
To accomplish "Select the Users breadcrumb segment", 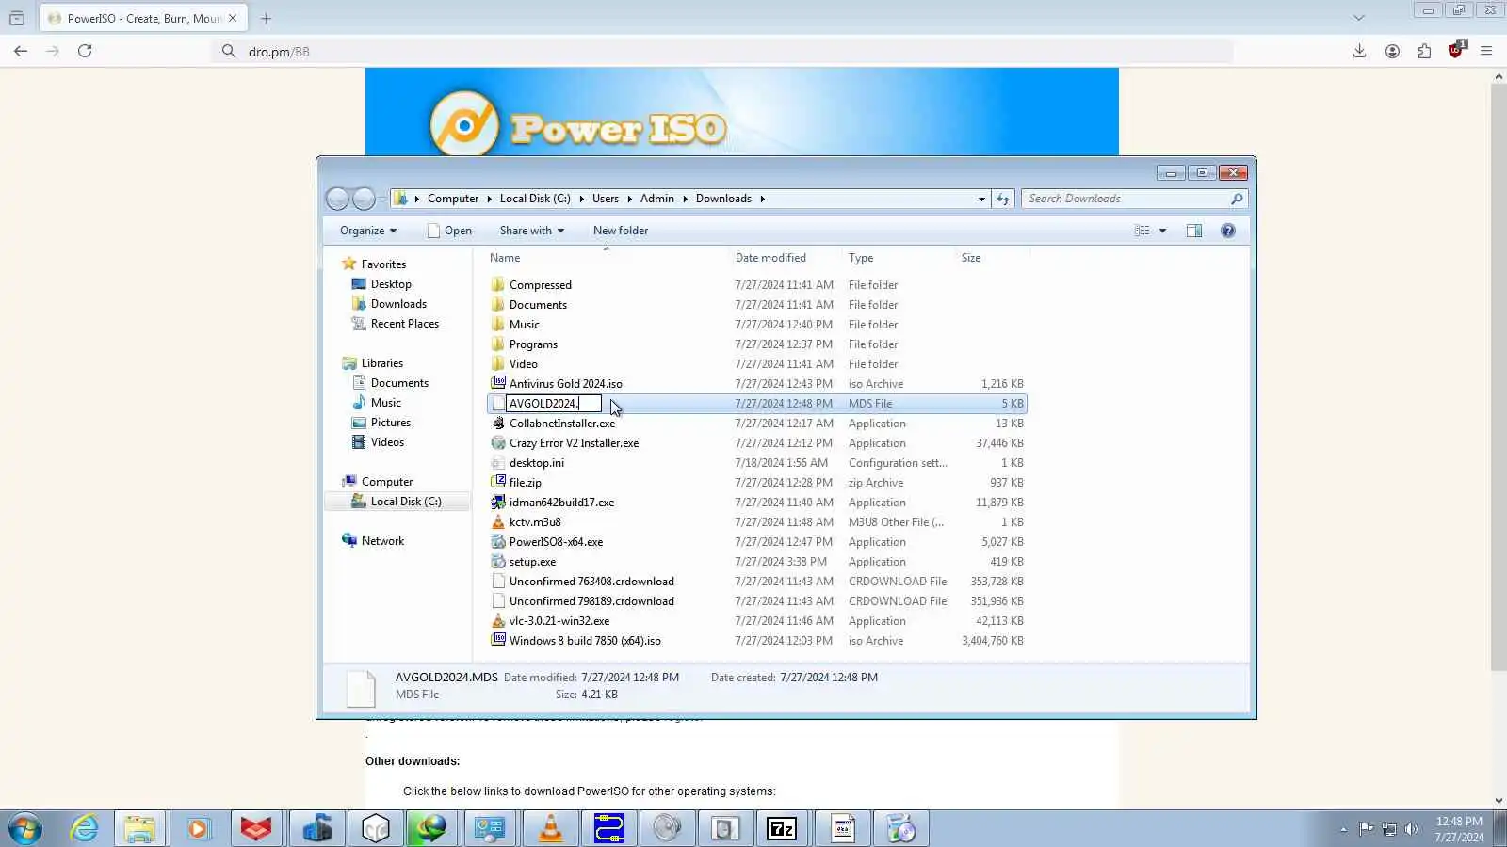I will 606,199.
